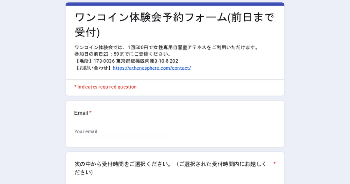Click the 受付) second line of title
The height and width of the screenshot is (184, 350).
[87, 32]
